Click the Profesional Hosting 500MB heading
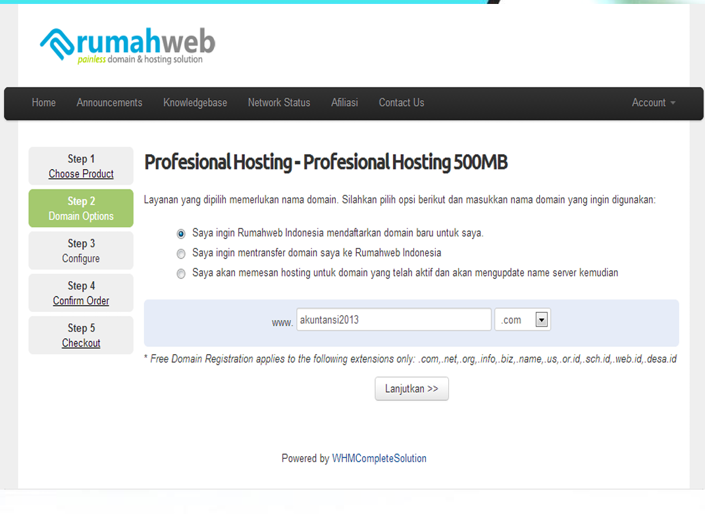 [326, 163]
